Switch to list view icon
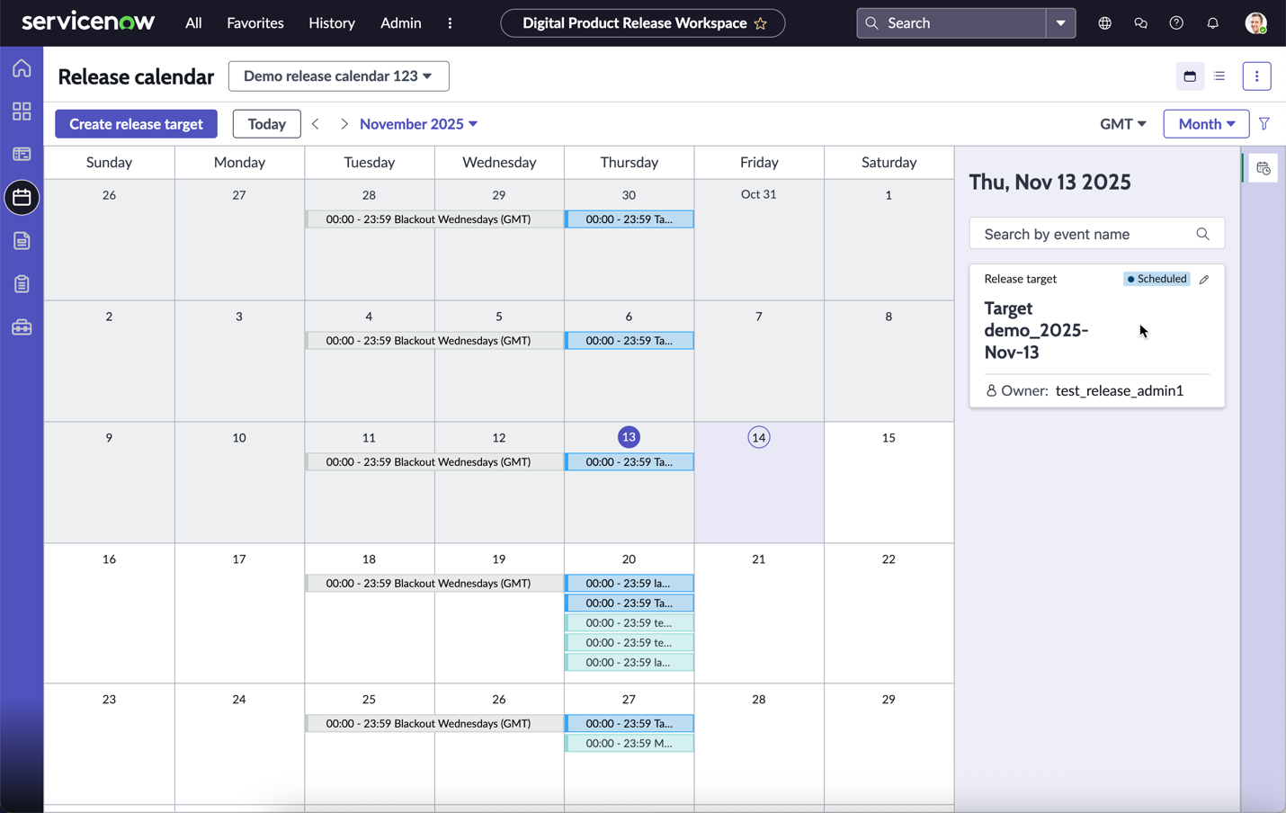The height and width of the screenshot is (813, 1286). coord(1219,76)
